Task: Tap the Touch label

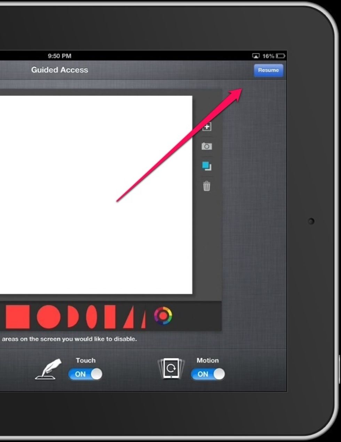Action: pyautogui.click(x=86, y=360)
